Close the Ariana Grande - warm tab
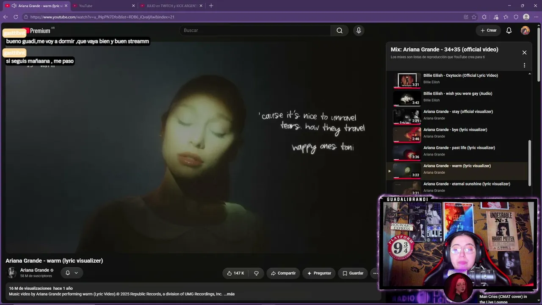 click(x=66, y=6)
